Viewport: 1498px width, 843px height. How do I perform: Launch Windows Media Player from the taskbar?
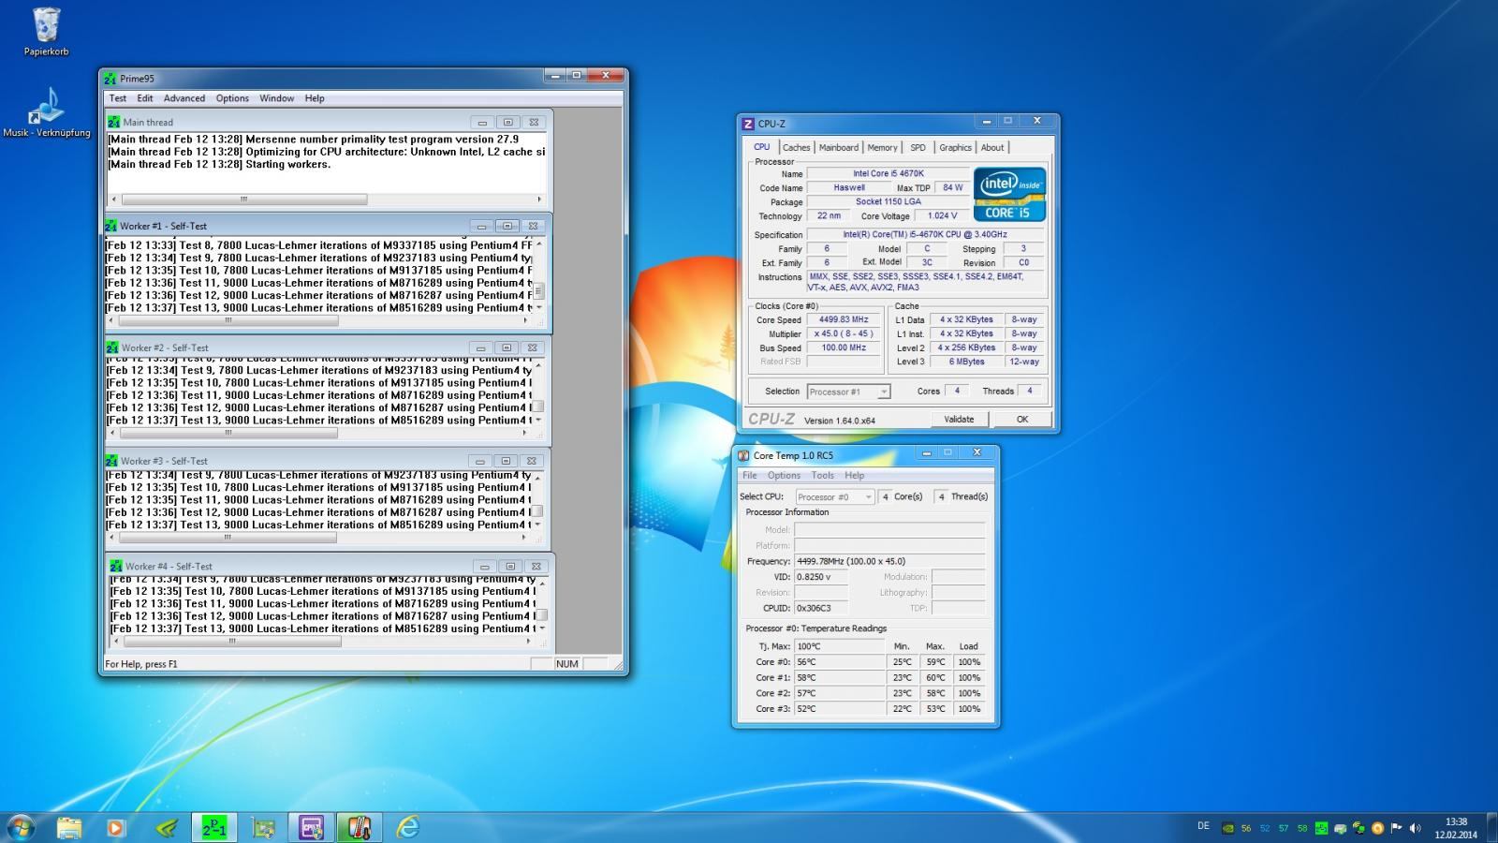click(x=115, y=827)
